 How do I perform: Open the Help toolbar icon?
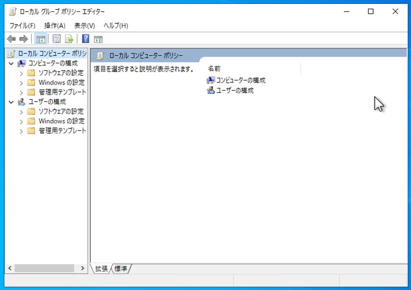[x=85, y=39]
